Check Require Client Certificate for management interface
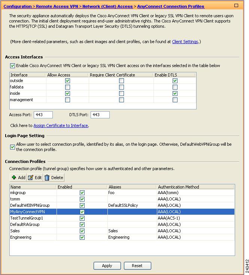The width and height of the screenshot is (249, 275). pos(121,100)
